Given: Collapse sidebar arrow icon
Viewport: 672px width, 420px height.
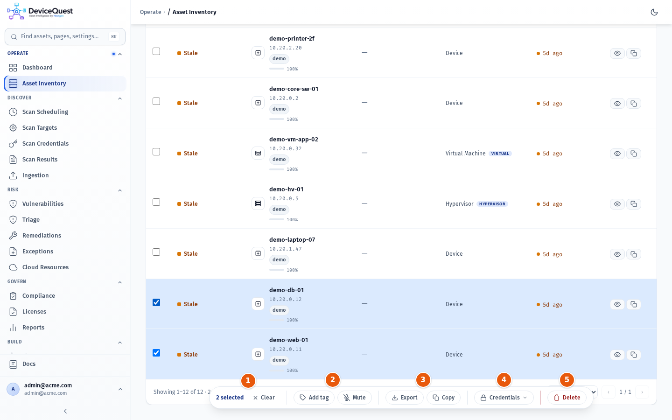Looking at the screenshot, I should click(65, 411).
